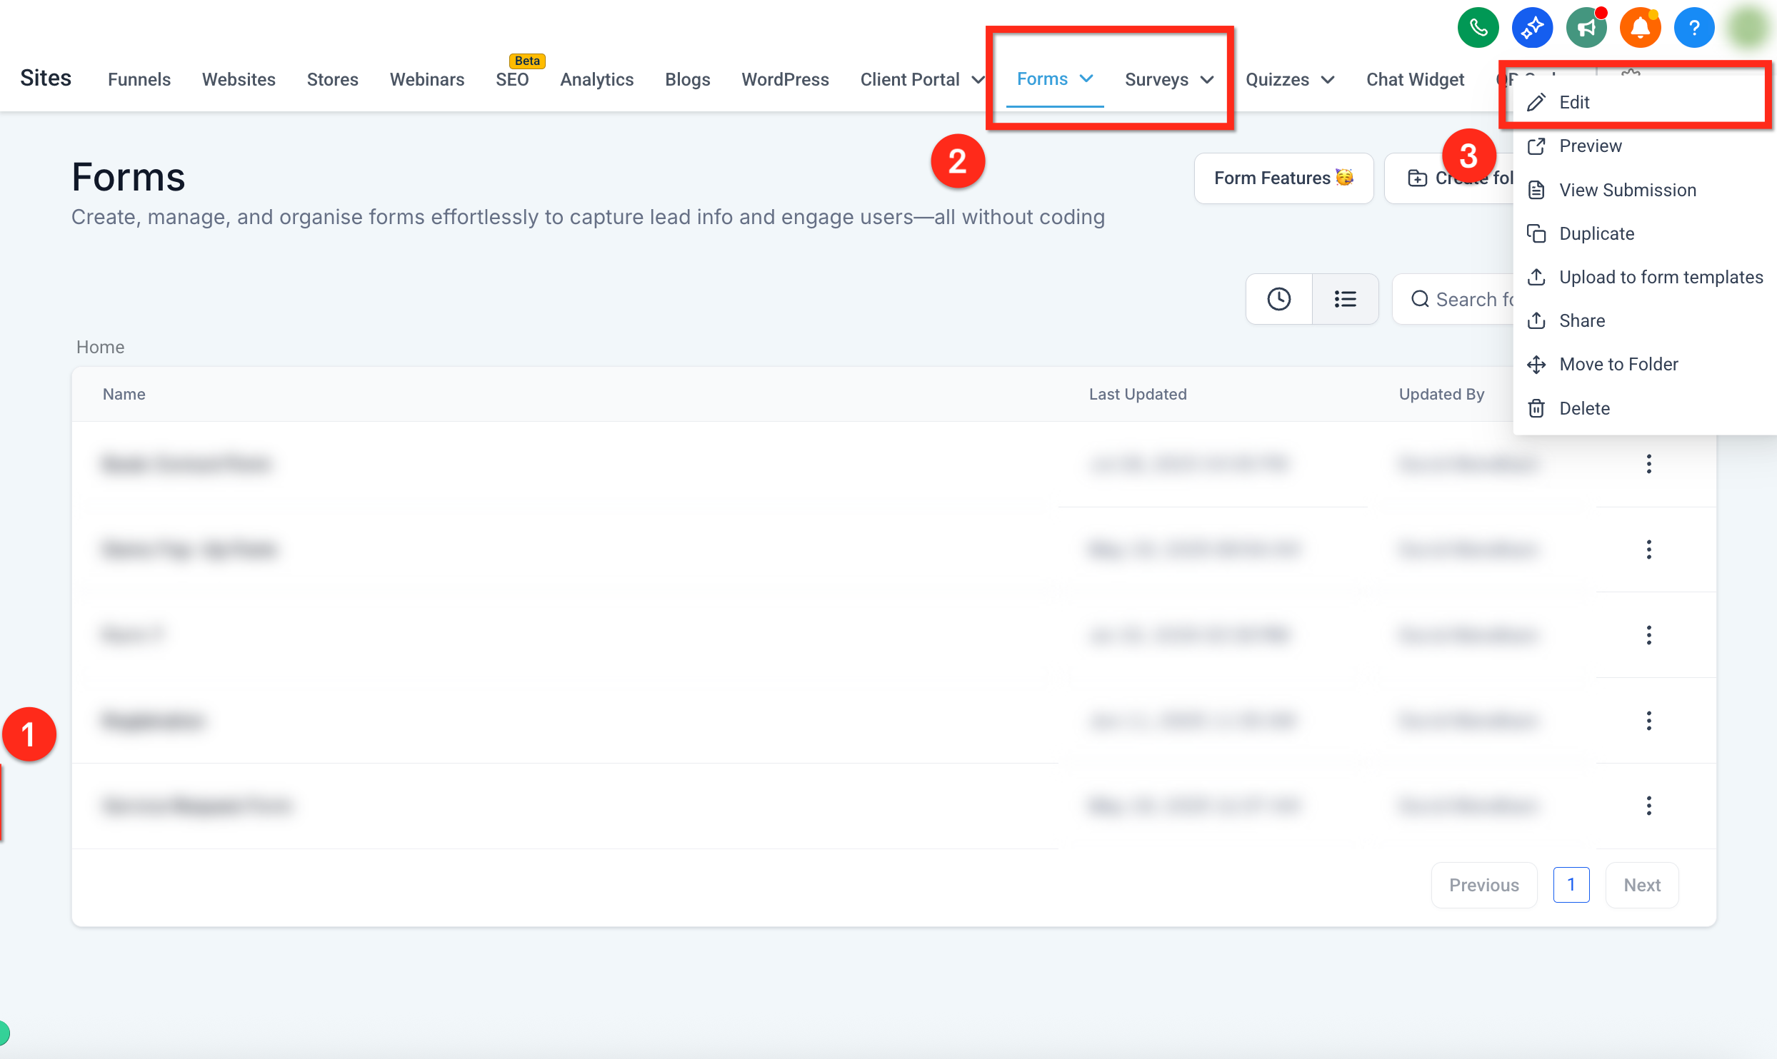1777x1059 pixels.
Task: Open the Stores tab
Action: [x=332, y=79]
